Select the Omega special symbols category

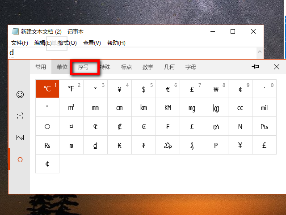pyautogui.click(x=20, y=159)
